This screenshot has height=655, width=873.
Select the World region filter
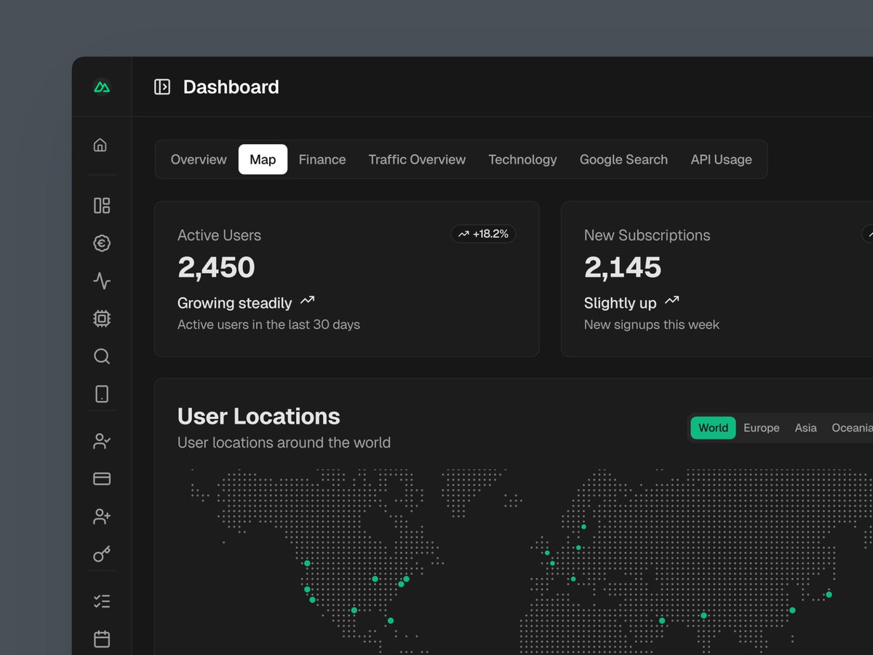click(x=713, y=428)
